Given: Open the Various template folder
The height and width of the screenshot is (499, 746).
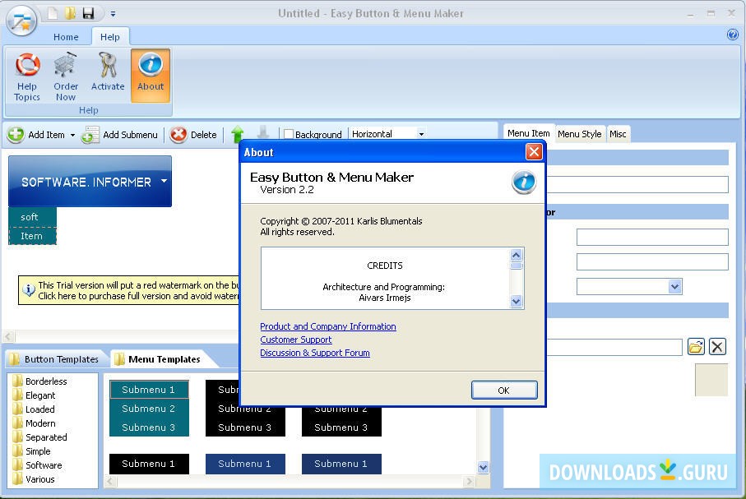Looking at the screenshot, I should [x=35, y=479].
